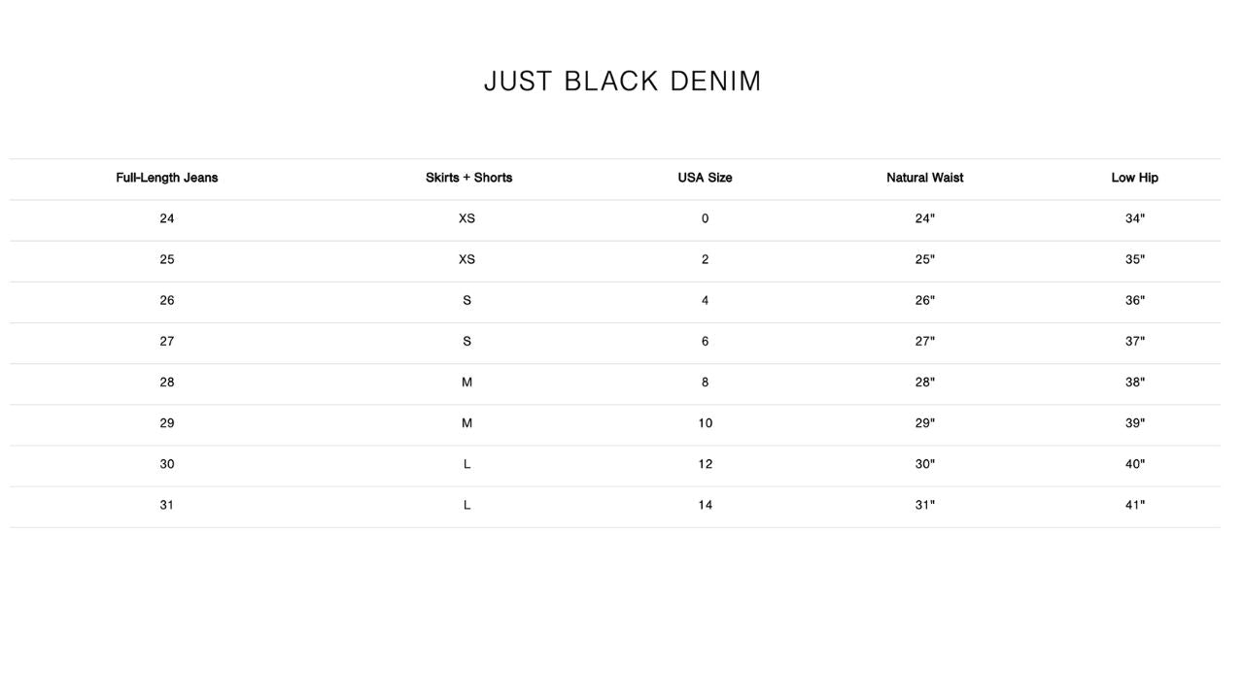Screen dimensions: 1244x699
Task: Click the Full-Length Jeans column header
Action: pos(167,178)
